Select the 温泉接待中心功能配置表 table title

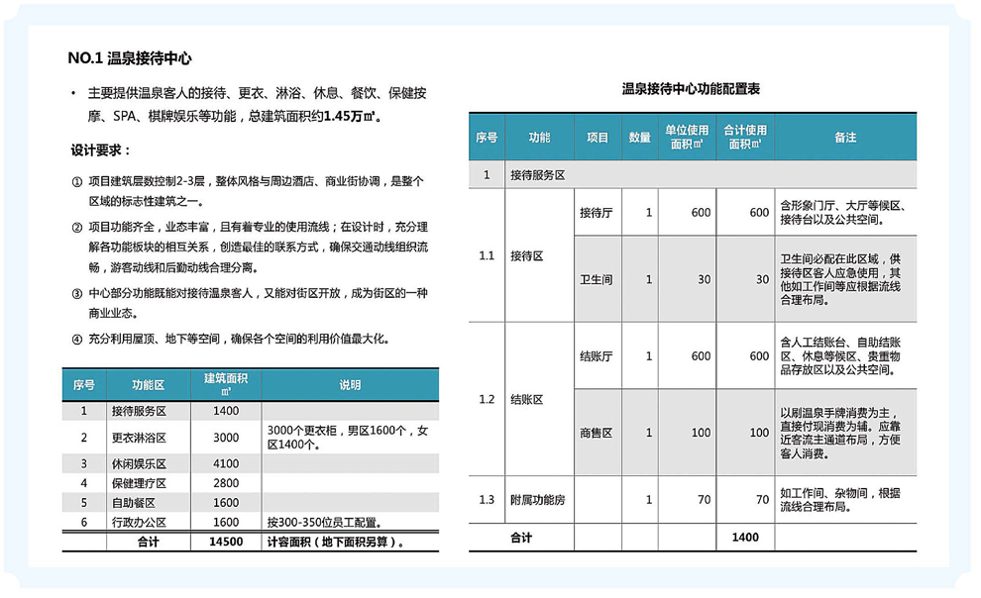[691, 89]
